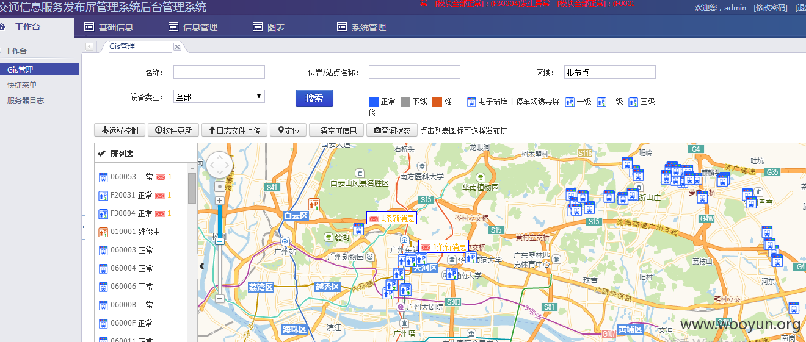Click the 白云区 district label on map
The image size is (806, 342).
pyautogui.click(x=296, y=216)
